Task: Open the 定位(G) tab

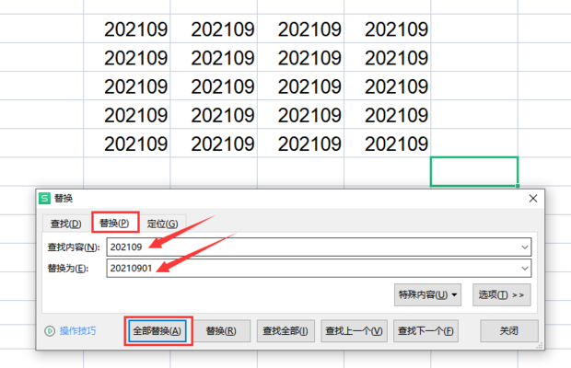Action: (x=162, y=224)
